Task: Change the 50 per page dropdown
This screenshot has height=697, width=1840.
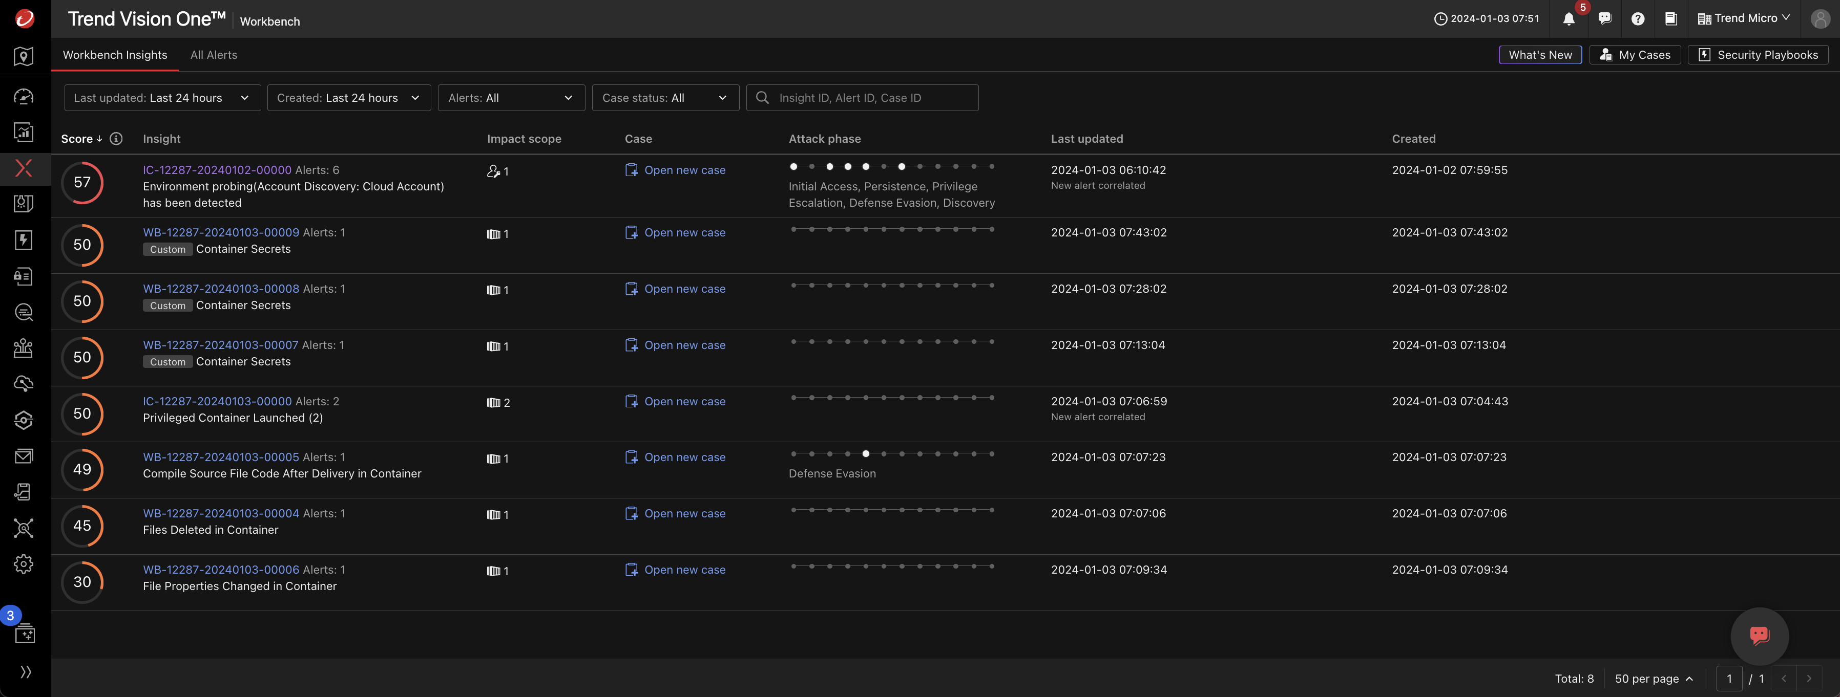Action: (x=1654, y=679)
